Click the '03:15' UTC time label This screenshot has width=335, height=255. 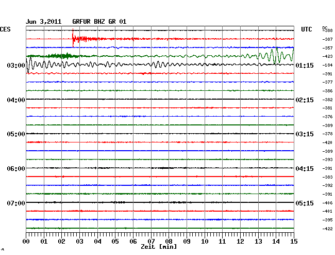[305, 134]
